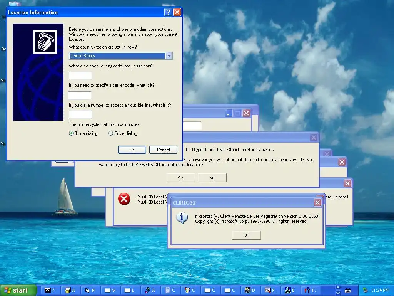Screen dimensions: 394x296
Task: Switch to the 'P.' magnifier taskbar button
Action: coord(270,290)
